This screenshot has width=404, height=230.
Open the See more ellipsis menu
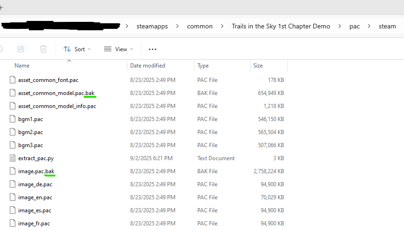(x=153, y=49)
